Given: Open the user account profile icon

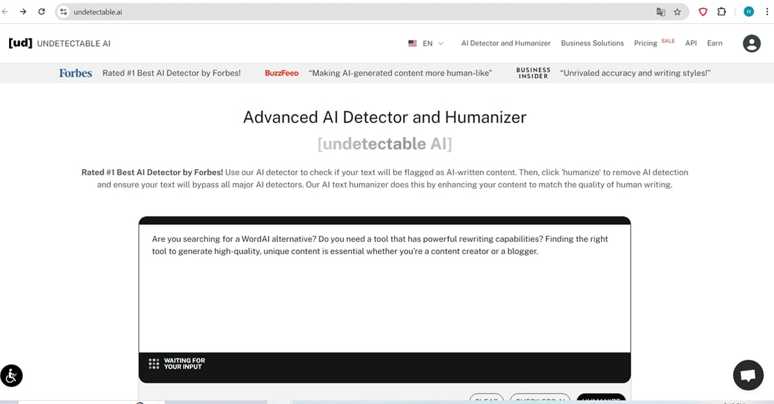Looking at the screenshot, I should tap(751, 43).
